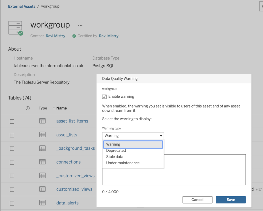Select Stale data warning option
Screen dimensions: 263x211
pyautogui.click(x=115, y=157)
